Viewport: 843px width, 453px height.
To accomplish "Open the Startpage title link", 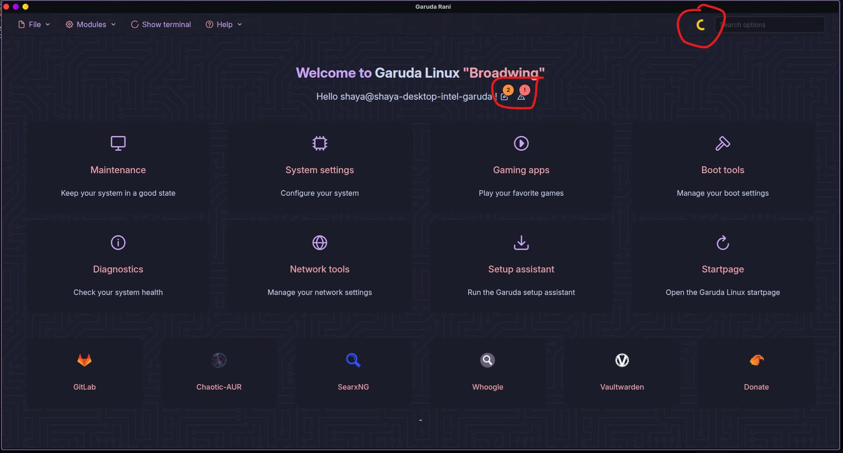I will click(x=723, y=269).
